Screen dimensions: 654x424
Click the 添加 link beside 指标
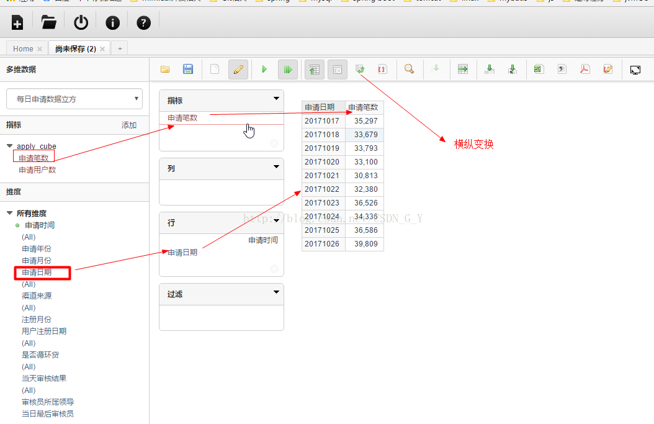point(129,125)
